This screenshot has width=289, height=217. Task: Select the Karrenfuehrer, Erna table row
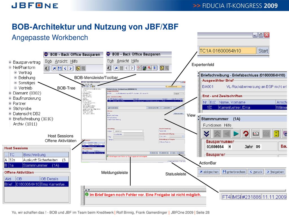(245, 107)
